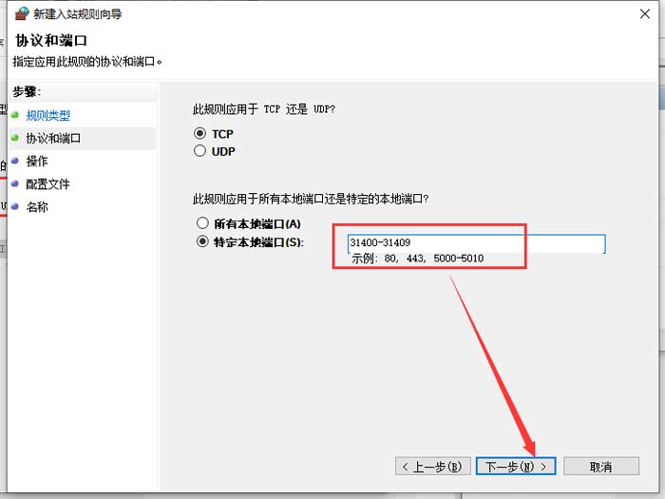
Task: Click the description 指定应用此规则的协议和端口
Action: click(x=87, y=62)
